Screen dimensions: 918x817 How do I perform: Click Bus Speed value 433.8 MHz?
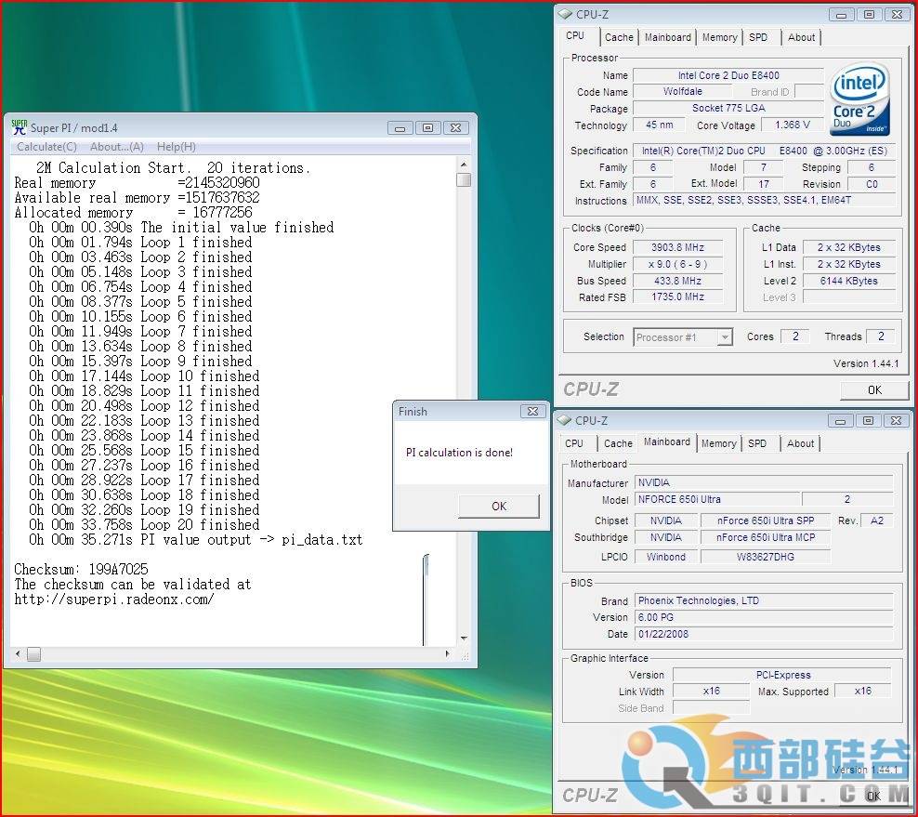coord(678,281)
